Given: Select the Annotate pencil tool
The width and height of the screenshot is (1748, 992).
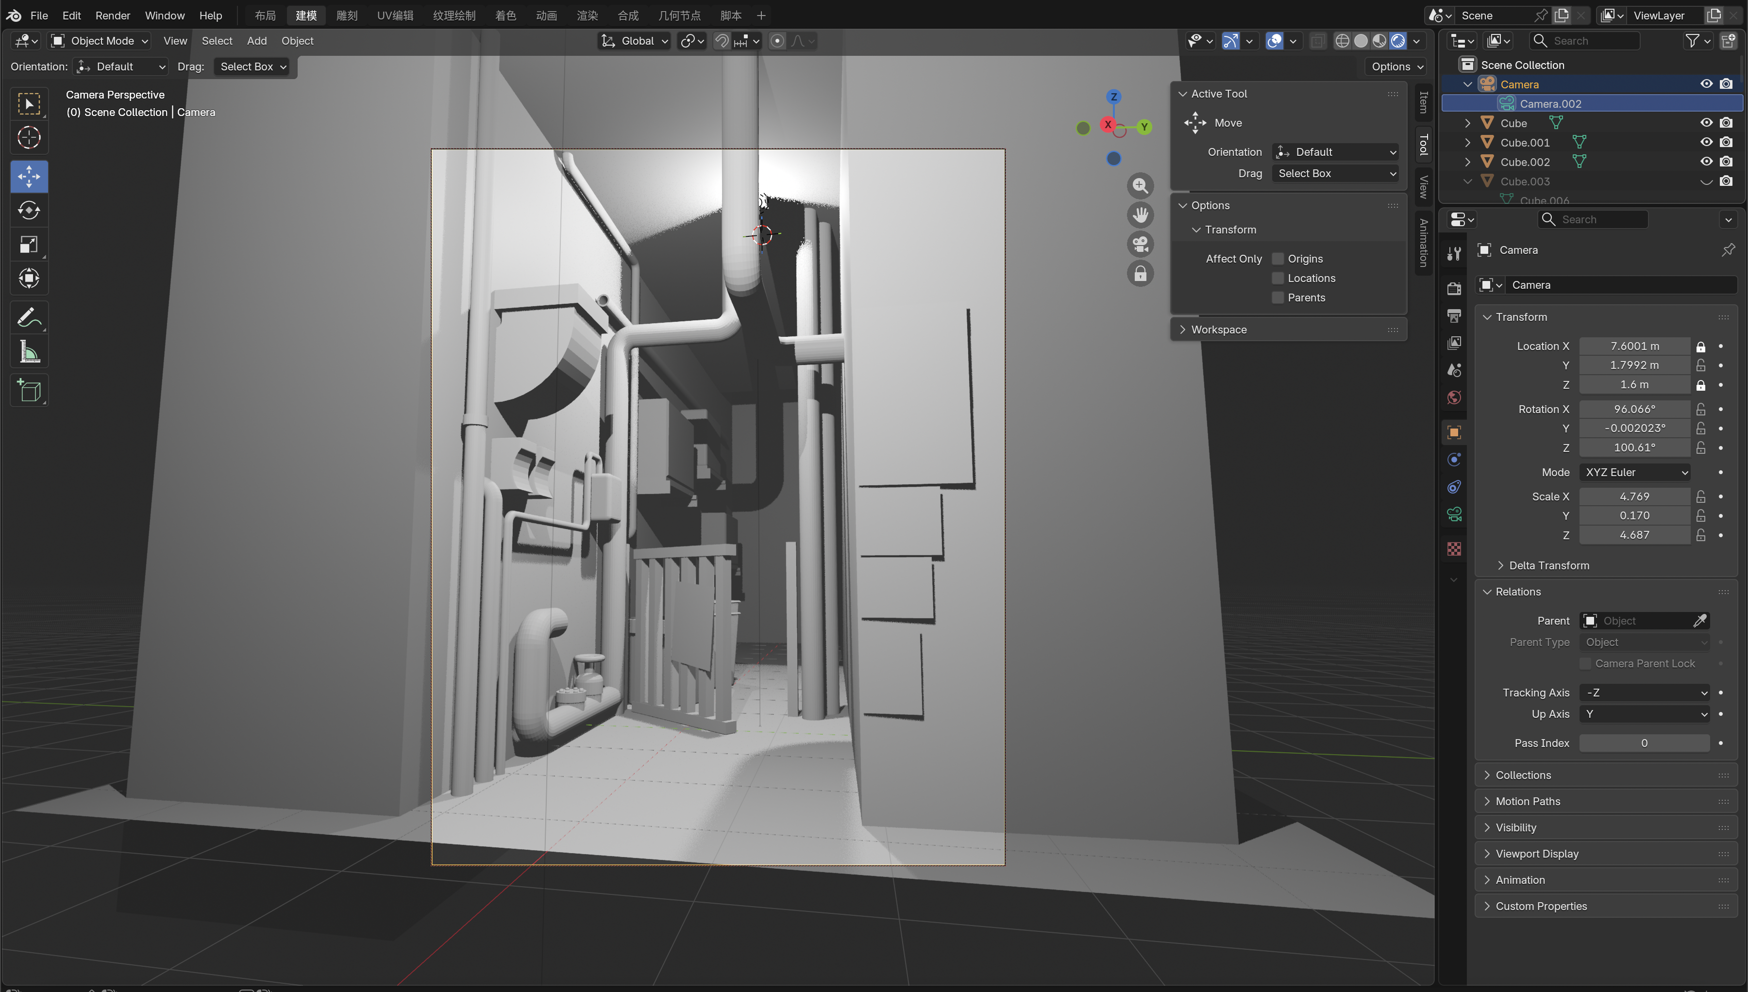Looking at the screenshot, I should pos(29,318).
